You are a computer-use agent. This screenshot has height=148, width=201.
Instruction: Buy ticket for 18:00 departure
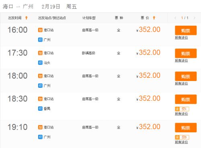coord(186,76)
